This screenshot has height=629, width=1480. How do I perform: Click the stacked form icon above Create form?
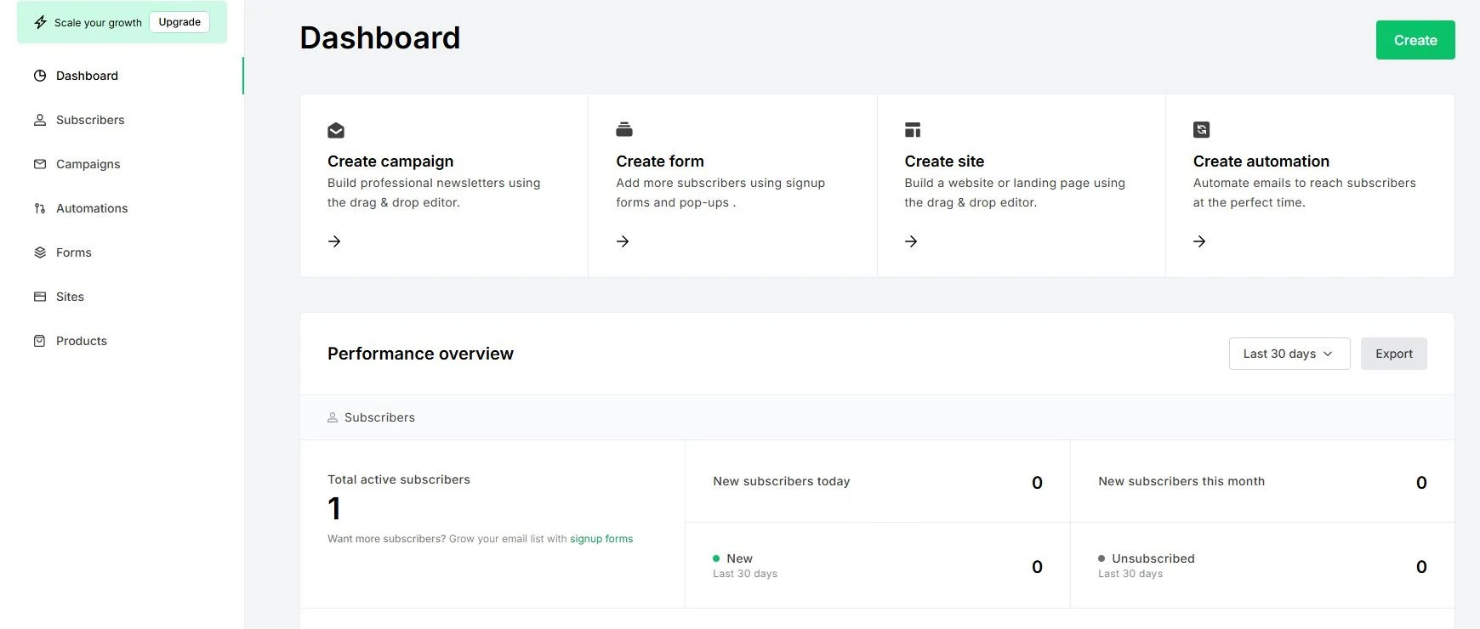(x=624, y=129)
